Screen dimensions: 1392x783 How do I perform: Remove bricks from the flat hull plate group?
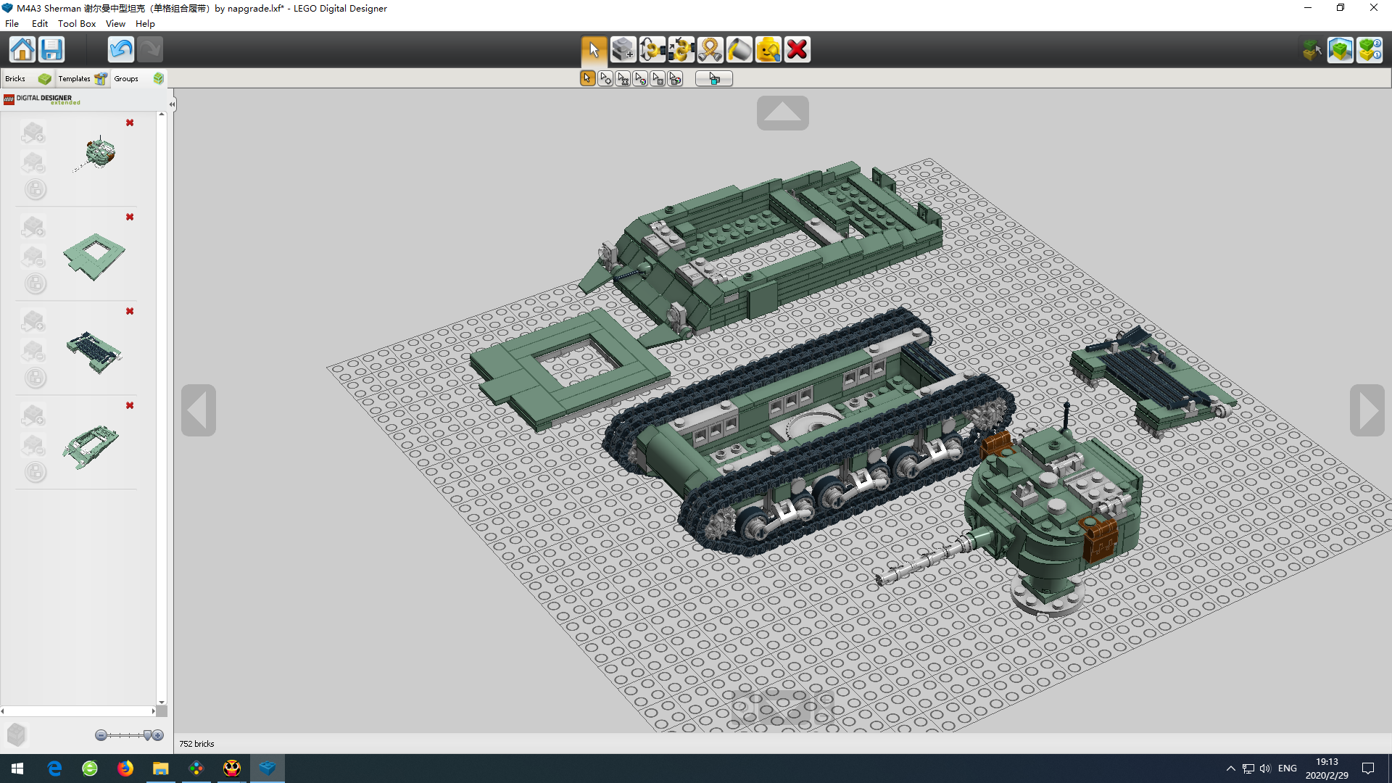pyautogui.click(x=33, y=257)
